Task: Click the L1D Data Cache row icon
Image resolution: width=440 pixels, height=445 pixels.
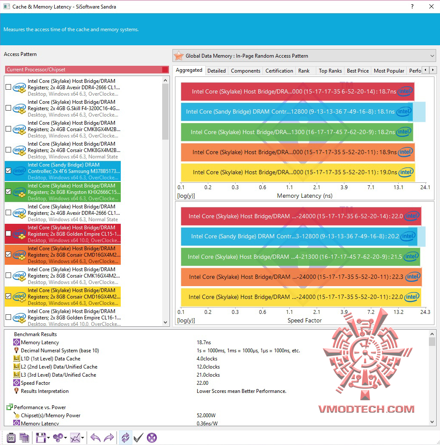Action: click(17, 358)
